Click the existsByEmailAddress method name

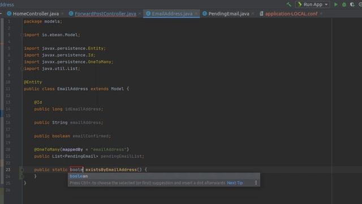click(x=111, y=170)
